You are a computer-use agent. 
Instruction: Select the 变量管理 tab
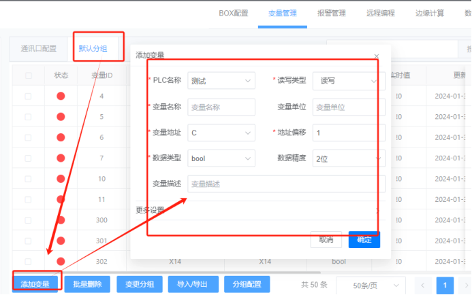click(283, 13)
